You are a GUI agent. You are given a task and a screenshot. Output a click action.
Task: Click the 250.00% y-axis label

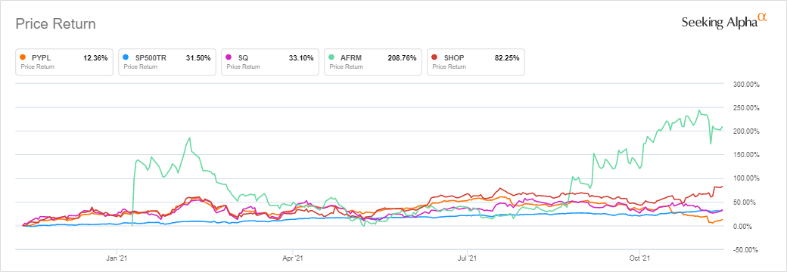[746, 108]
